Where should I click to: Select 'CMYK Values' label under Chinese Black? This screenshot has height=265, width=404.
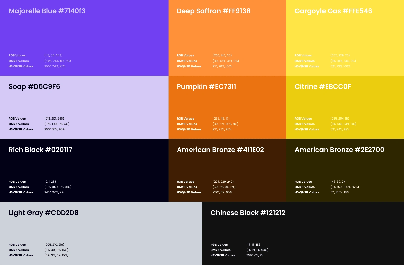tap(221, 250)
